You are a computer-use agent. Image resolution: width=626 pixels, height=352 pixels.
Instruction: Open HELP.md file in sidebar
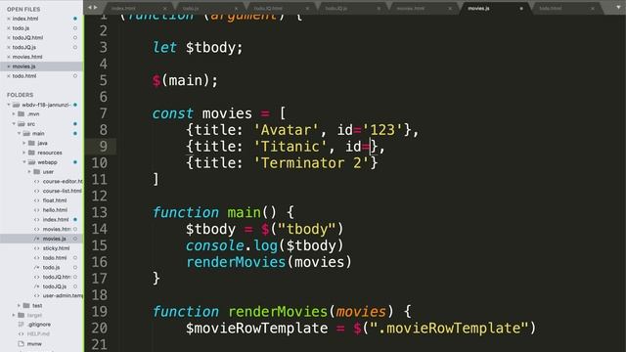tap(38, 334)
